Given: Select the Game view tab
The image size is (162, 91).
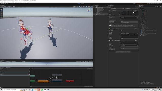Looking at the screenshot, I should click(x=2, y=60).
